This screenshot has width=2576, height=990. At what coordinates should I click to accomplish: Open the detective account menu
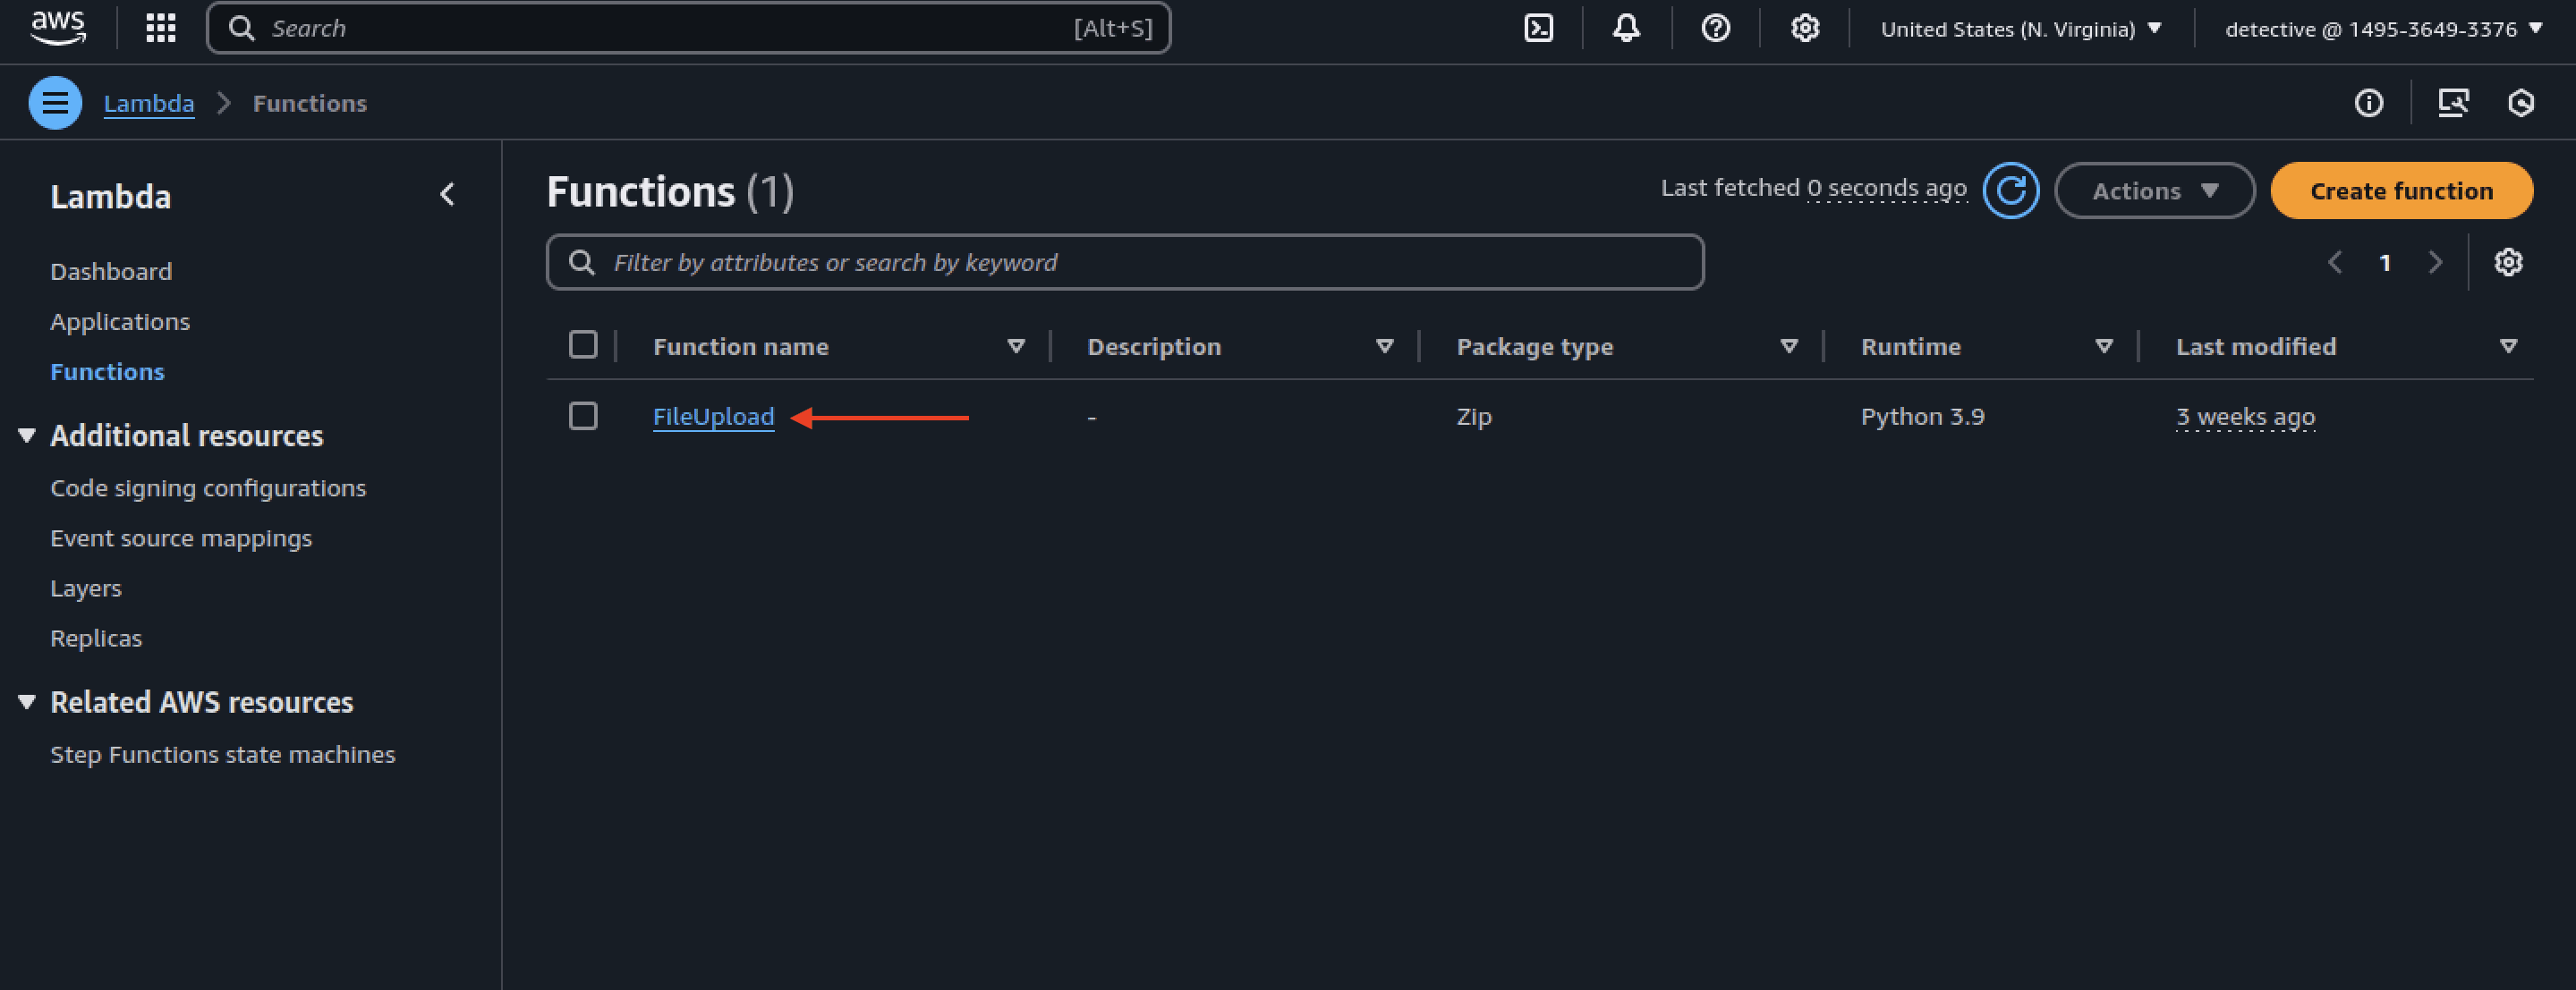[2383, 29]
